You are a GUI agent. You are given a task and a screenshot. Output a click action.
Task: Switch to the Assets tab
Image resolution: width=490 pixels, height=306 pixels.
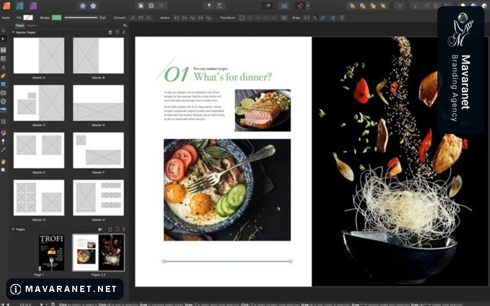[31, 25]
